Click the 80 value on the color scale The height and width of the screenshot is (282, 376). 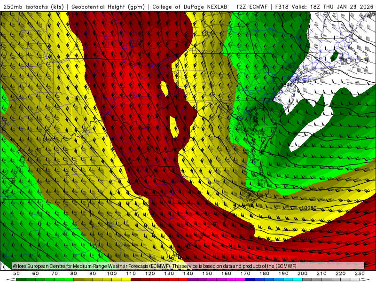pos(74,274)
